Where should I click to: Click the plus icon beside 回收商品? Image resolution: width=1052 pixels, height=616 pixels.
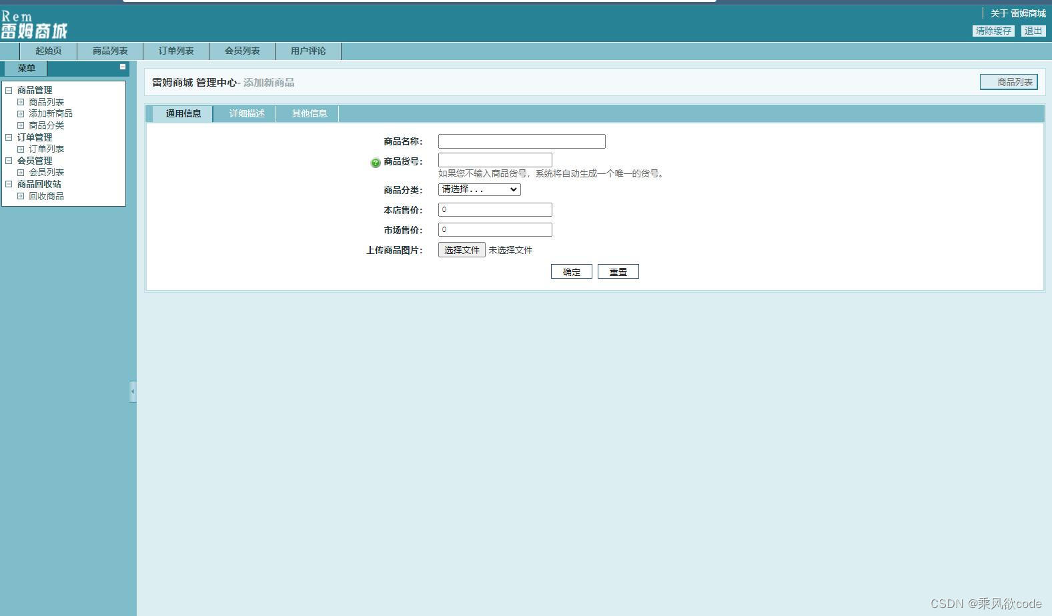pyautogui.click(x=21, y=196)
